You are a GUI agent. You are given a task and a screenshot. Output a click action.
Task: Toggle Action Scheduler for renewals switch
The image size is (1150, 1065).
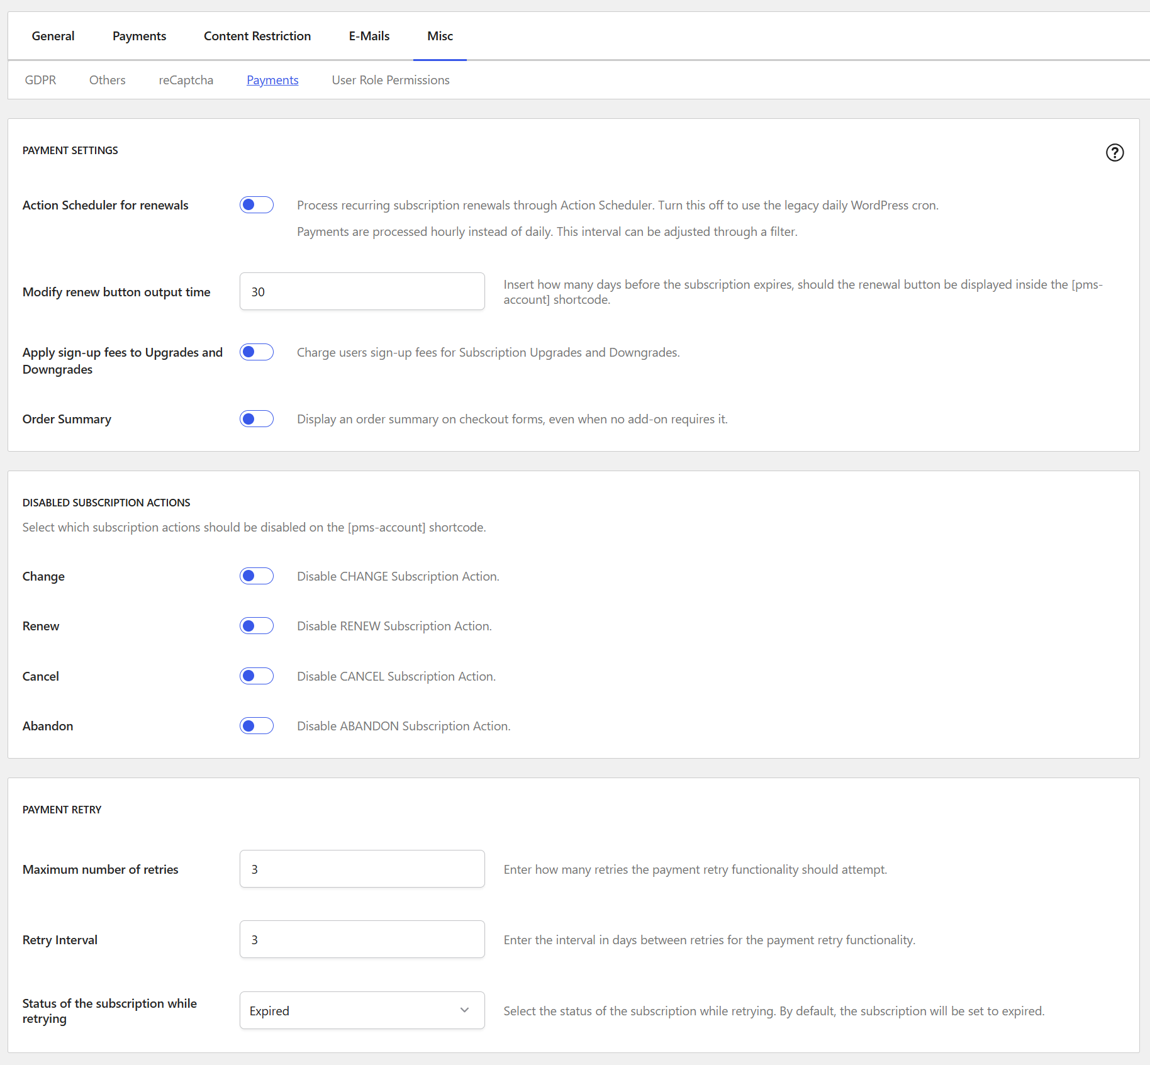pyautogui.click(x=257, y=204)
